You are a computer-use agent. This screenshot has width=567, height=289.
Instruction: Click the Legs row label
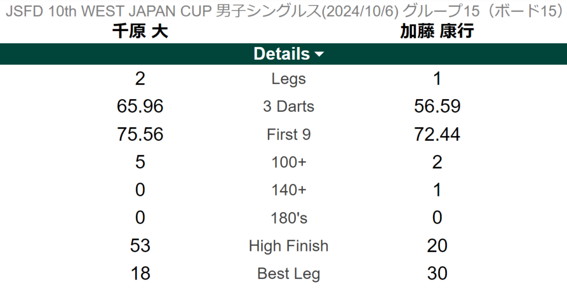coord(288,79)
